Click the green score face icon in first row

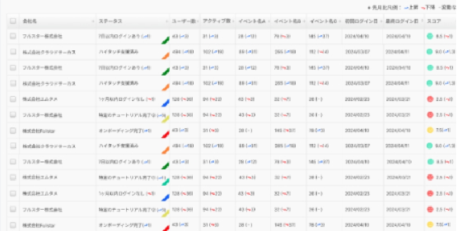tap(429, 36)
